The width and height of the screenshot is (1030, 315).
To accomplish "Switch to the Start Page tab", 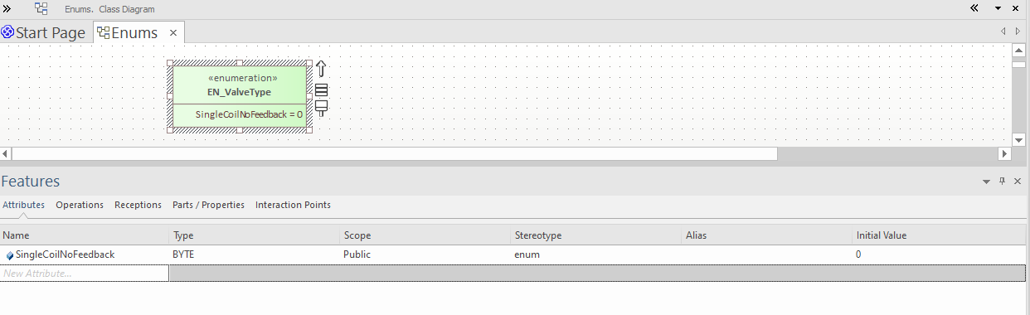I will point(44,33).
